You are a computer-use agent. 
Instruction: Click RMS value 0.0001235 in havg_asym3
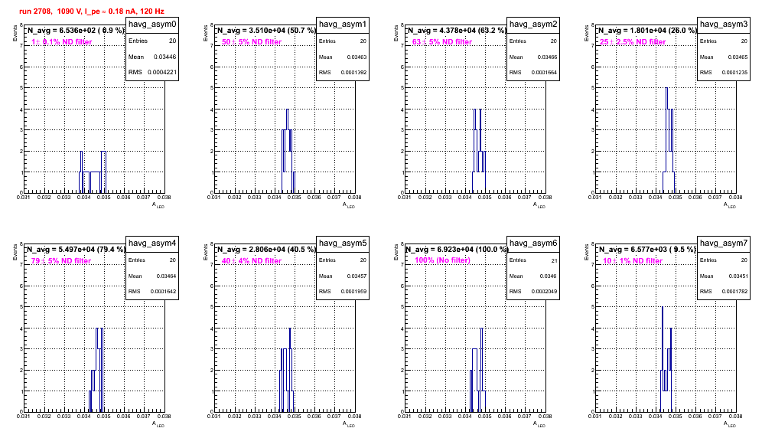[734, 72]
